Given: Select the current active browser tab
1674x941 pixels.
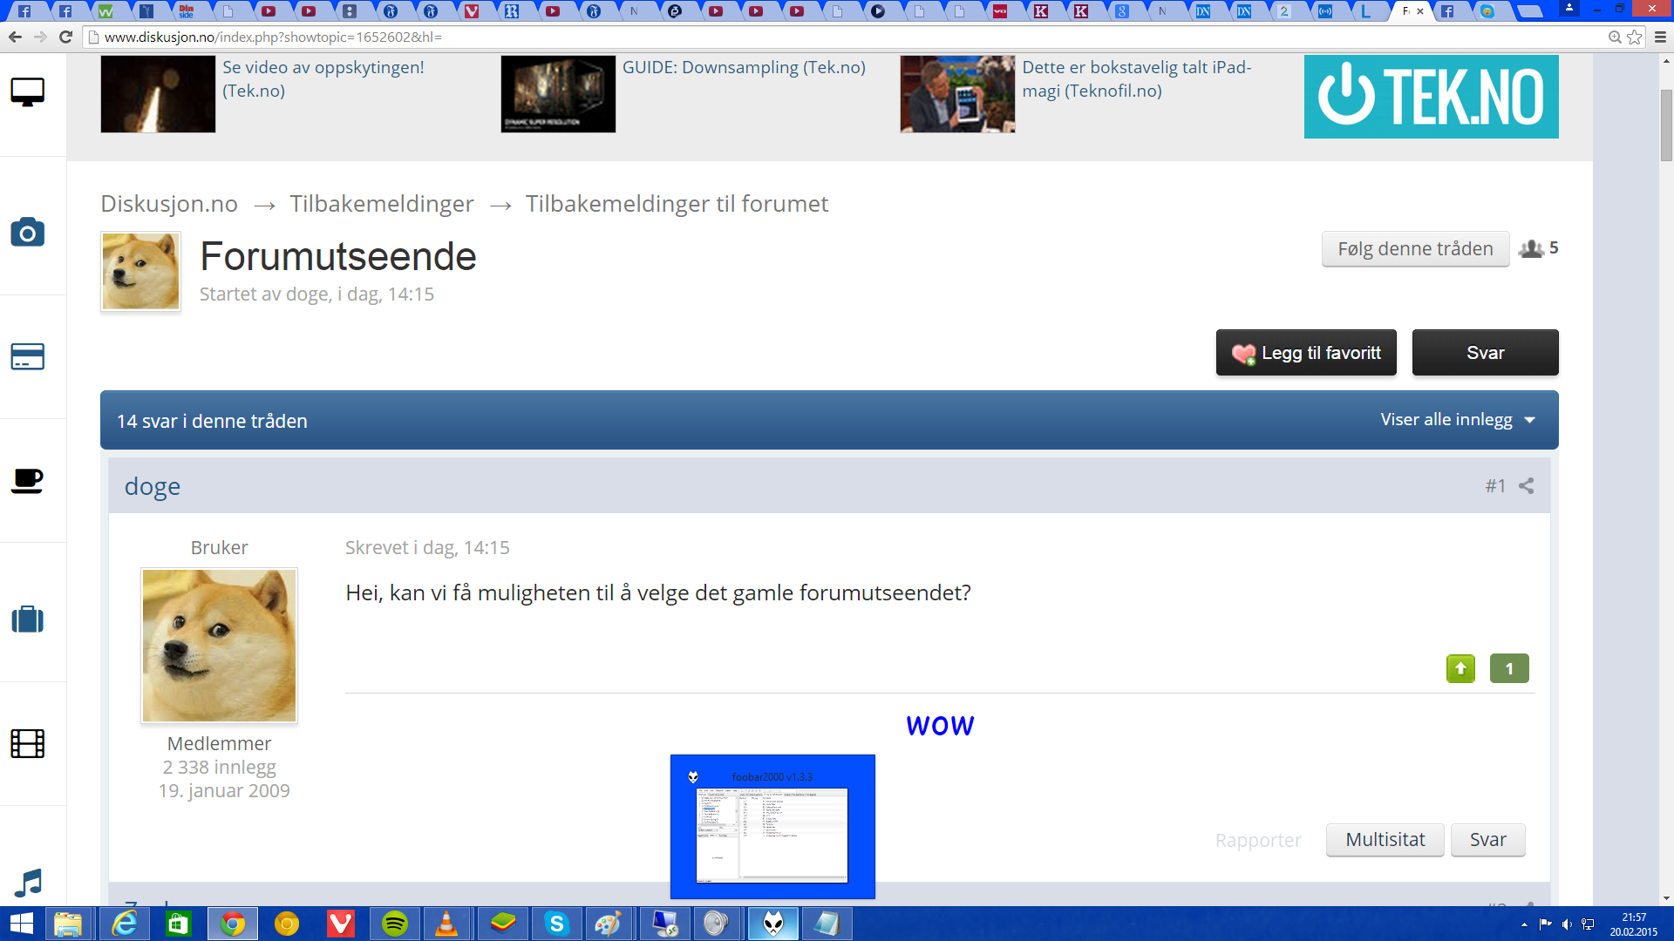Looking at the screenshot, I should (x=1411, y=11).
